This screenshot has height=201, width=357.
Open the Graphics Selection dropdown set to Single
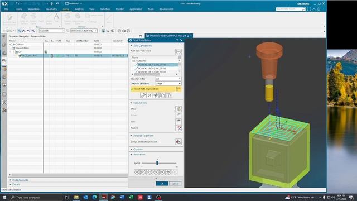click(168, 83)
